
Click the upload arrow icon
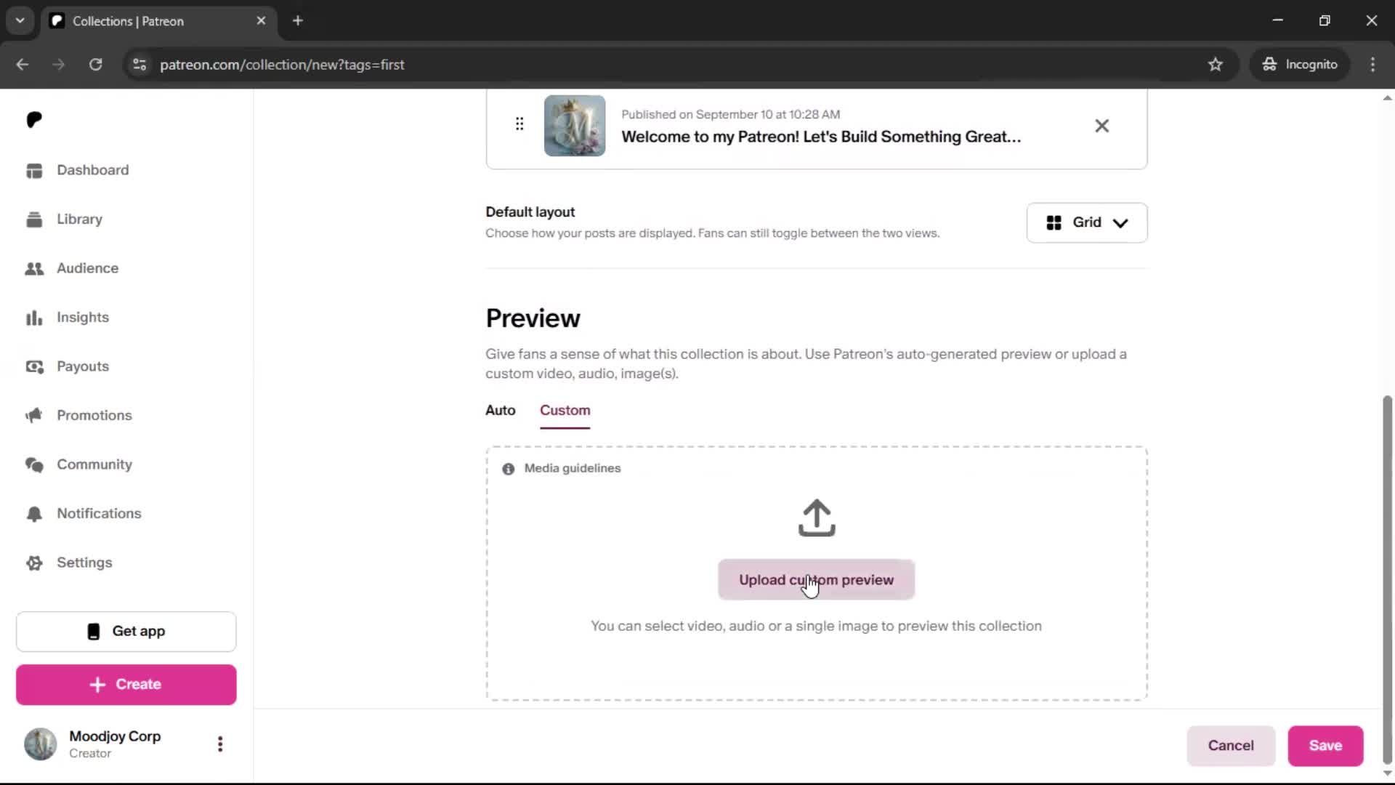[817, 518]
